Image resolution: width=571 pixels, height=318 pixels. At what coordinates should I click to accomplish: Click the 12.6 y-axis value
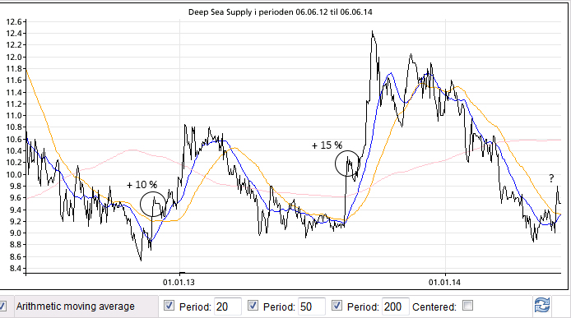click(x=14, y=22)
